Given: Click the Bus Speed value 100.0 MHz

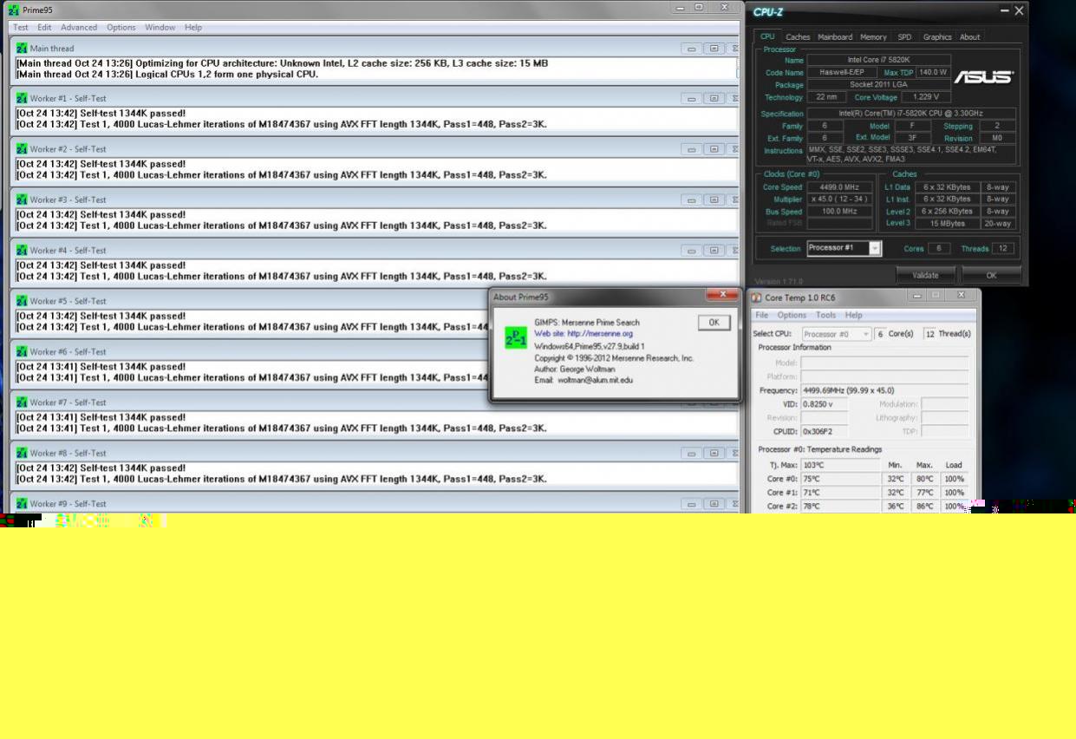Looking at the screenshot, I should (x=839, y=211).
